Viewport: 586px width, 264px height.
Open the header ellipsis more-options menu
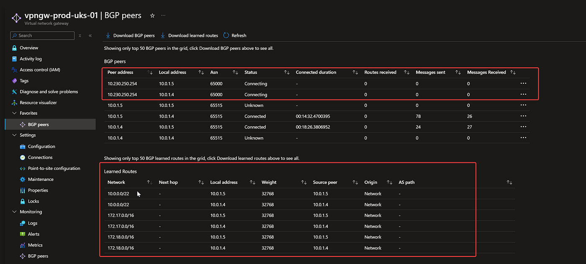(x=163, y=15)
